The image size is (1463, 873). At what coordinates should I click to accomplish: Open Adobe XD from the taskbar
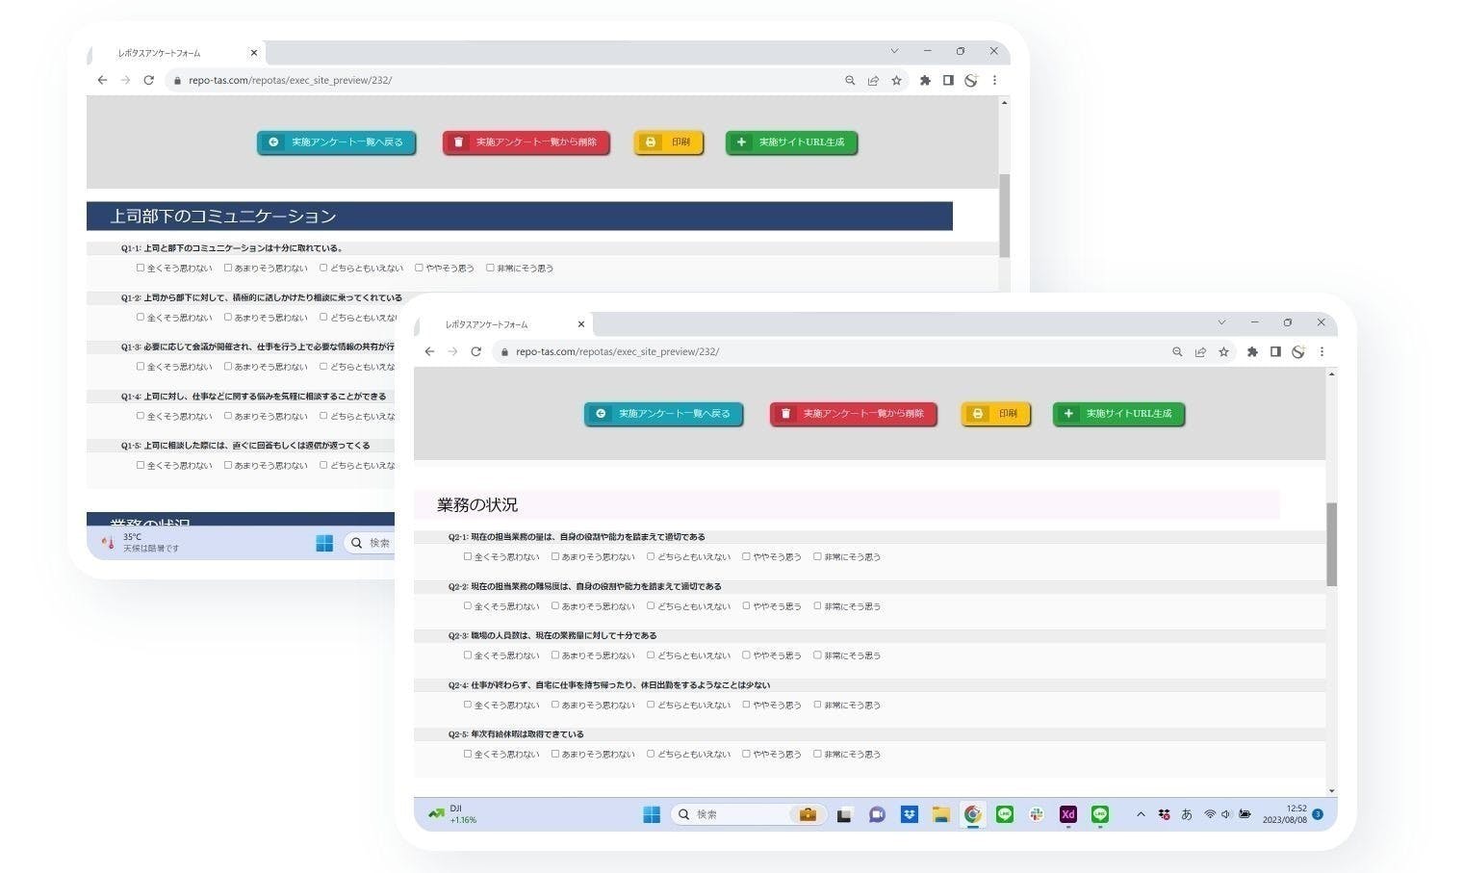coord(1067,814)
